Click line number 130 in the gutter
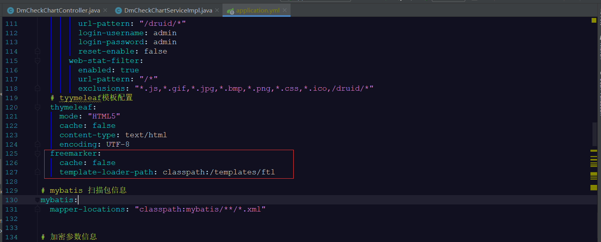The image size is (601, 242). pos(11,199)
